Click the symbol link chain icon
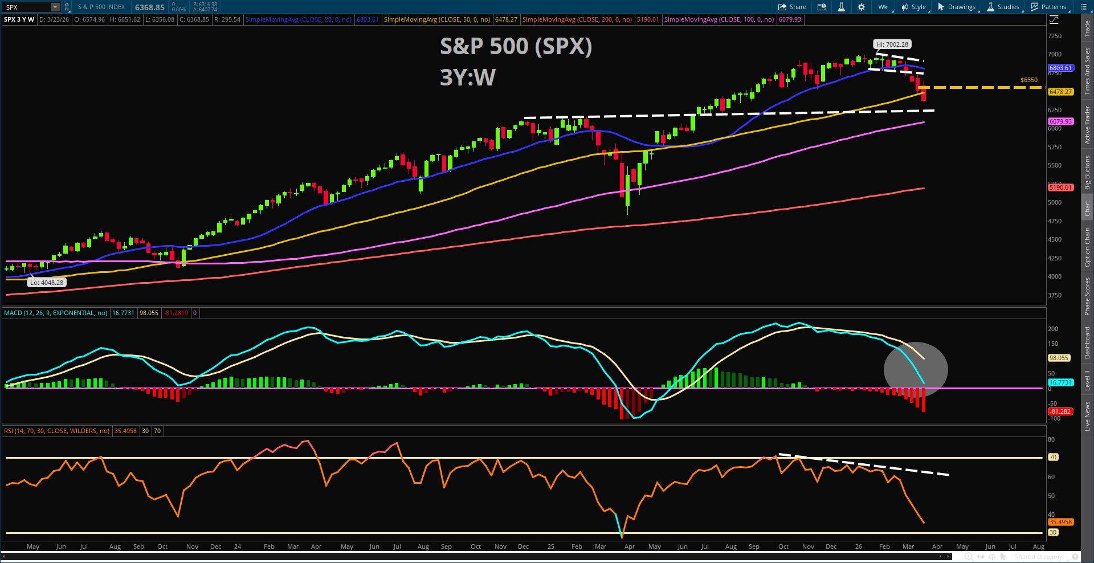Image resolution: width=1094 pixels, height=563 pixels. point(67,7)
